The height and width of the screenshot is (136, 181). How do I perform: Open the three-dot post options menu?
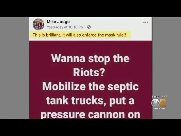pyautogui.click(x=146, y=22)
